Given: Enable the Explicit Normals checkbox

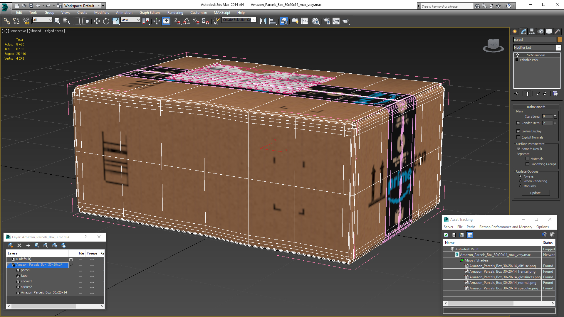Looking at the screenshot, I should (518, 137).
